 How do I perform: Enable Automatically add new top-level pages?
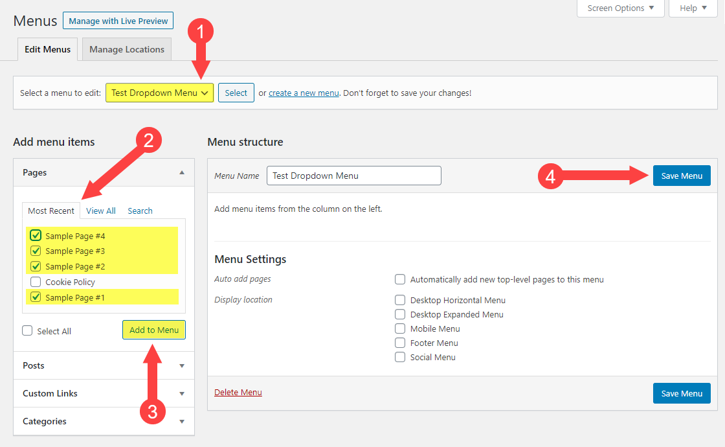(x=400, y=280)
